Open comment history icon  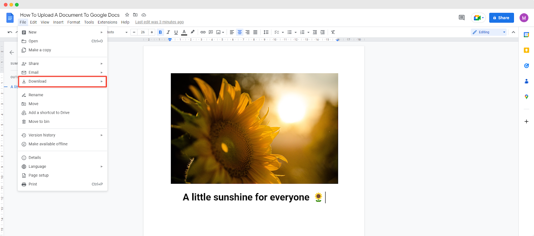click(462, 18)
